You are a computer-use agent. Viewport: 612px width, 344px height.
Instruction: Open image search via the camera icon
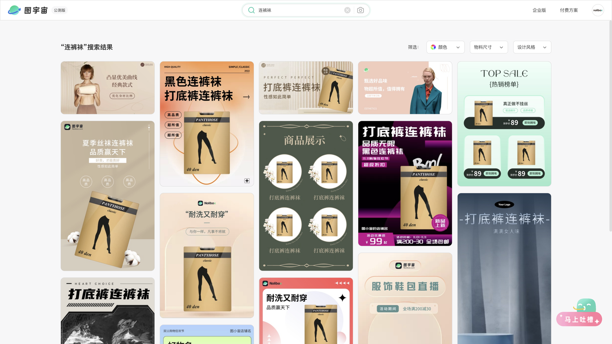(x=360, y=10)
